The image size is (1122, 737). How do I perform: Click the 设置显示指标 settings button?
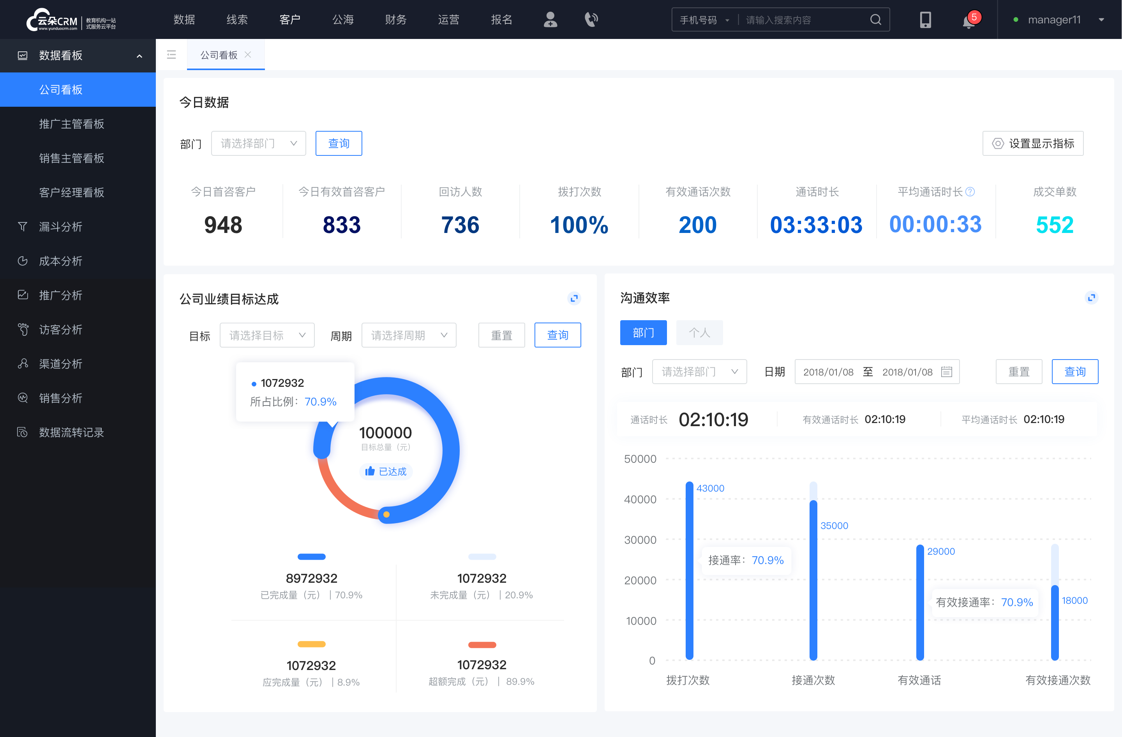click(x=1032, y=142)
